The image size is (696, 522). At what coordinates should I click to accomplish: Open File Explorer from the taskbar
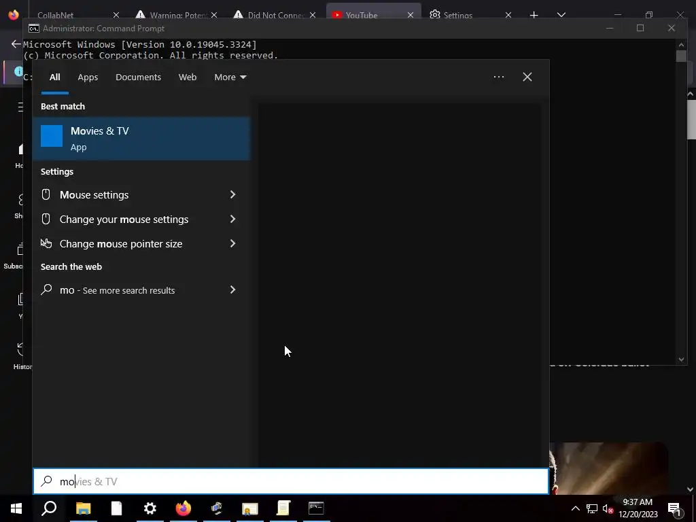click(x=83, y=508)
